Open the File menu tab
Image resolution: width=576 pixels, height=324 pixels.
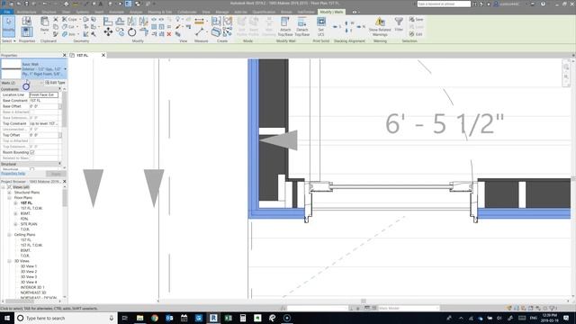point(6,12)
